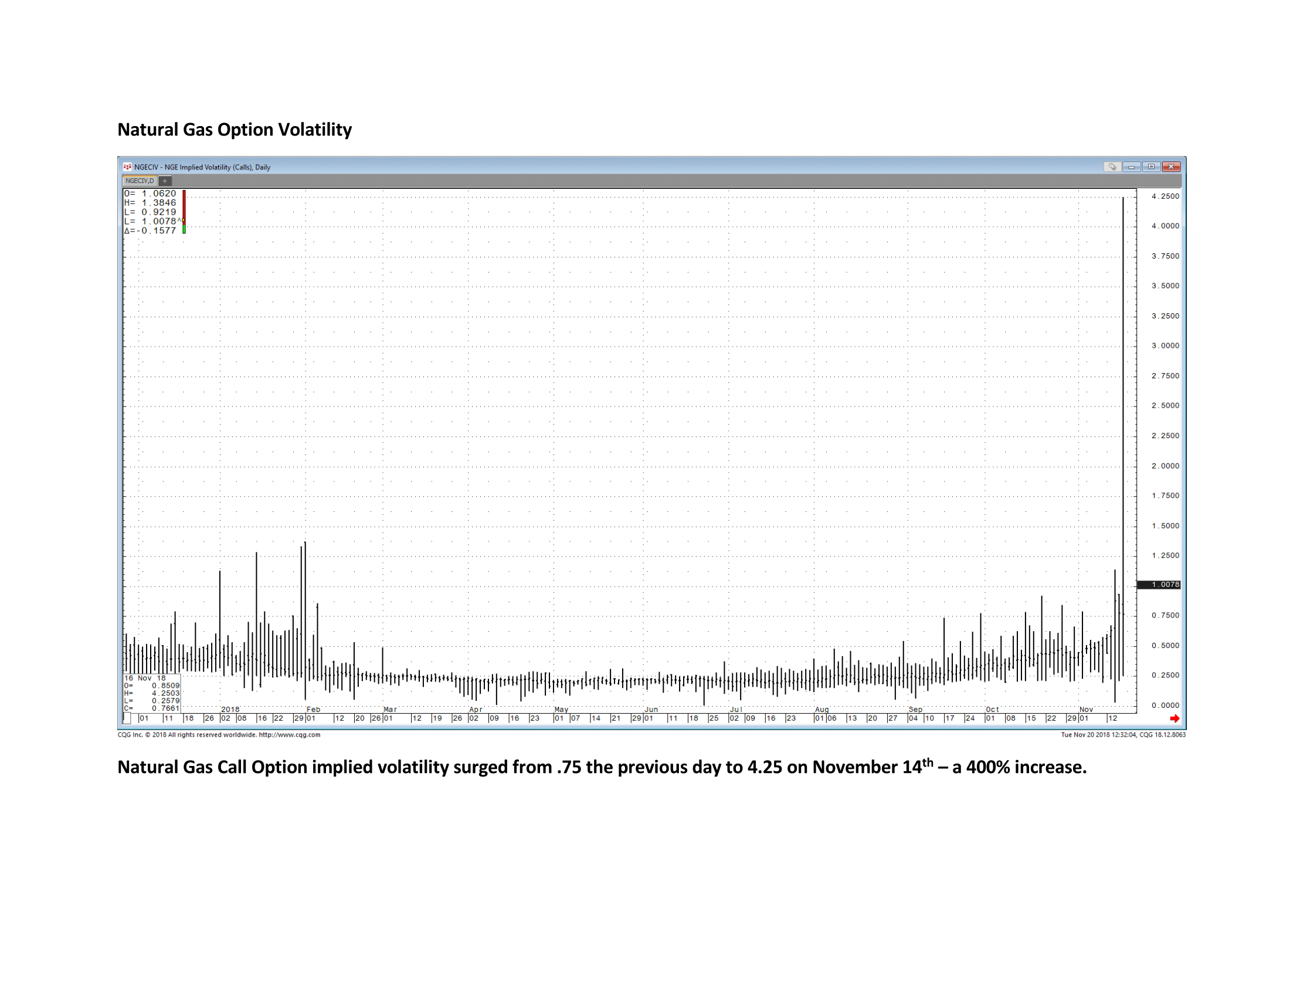Select the NGECIV,D tab
Screen dimensions: 1290x997
coord(140,181)
